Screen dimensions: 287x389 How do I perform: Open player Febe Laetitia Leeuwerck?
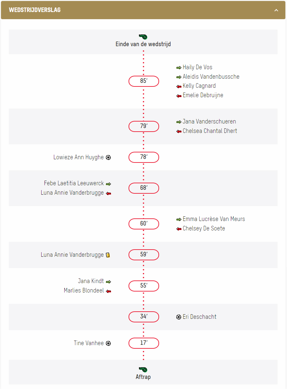tap(74, 183)
